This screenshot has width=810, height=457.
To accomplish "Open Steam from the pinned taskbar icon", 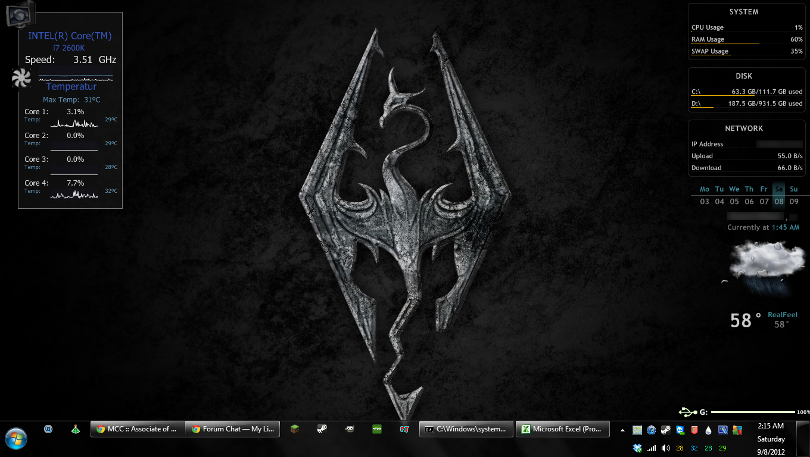I will (322, 429).
